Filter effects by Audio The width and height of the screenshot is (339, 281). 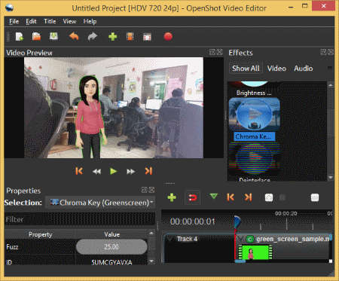pyautogui.click(x=304, y=69)
